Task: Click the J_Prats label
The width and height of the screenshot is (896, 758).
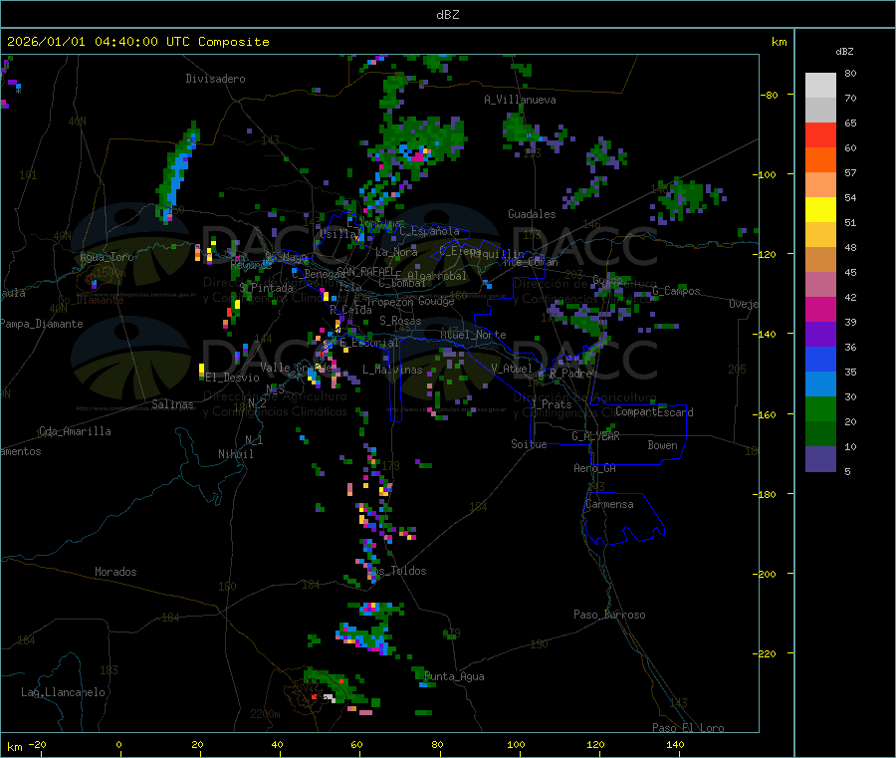Action: click(552, 404)
